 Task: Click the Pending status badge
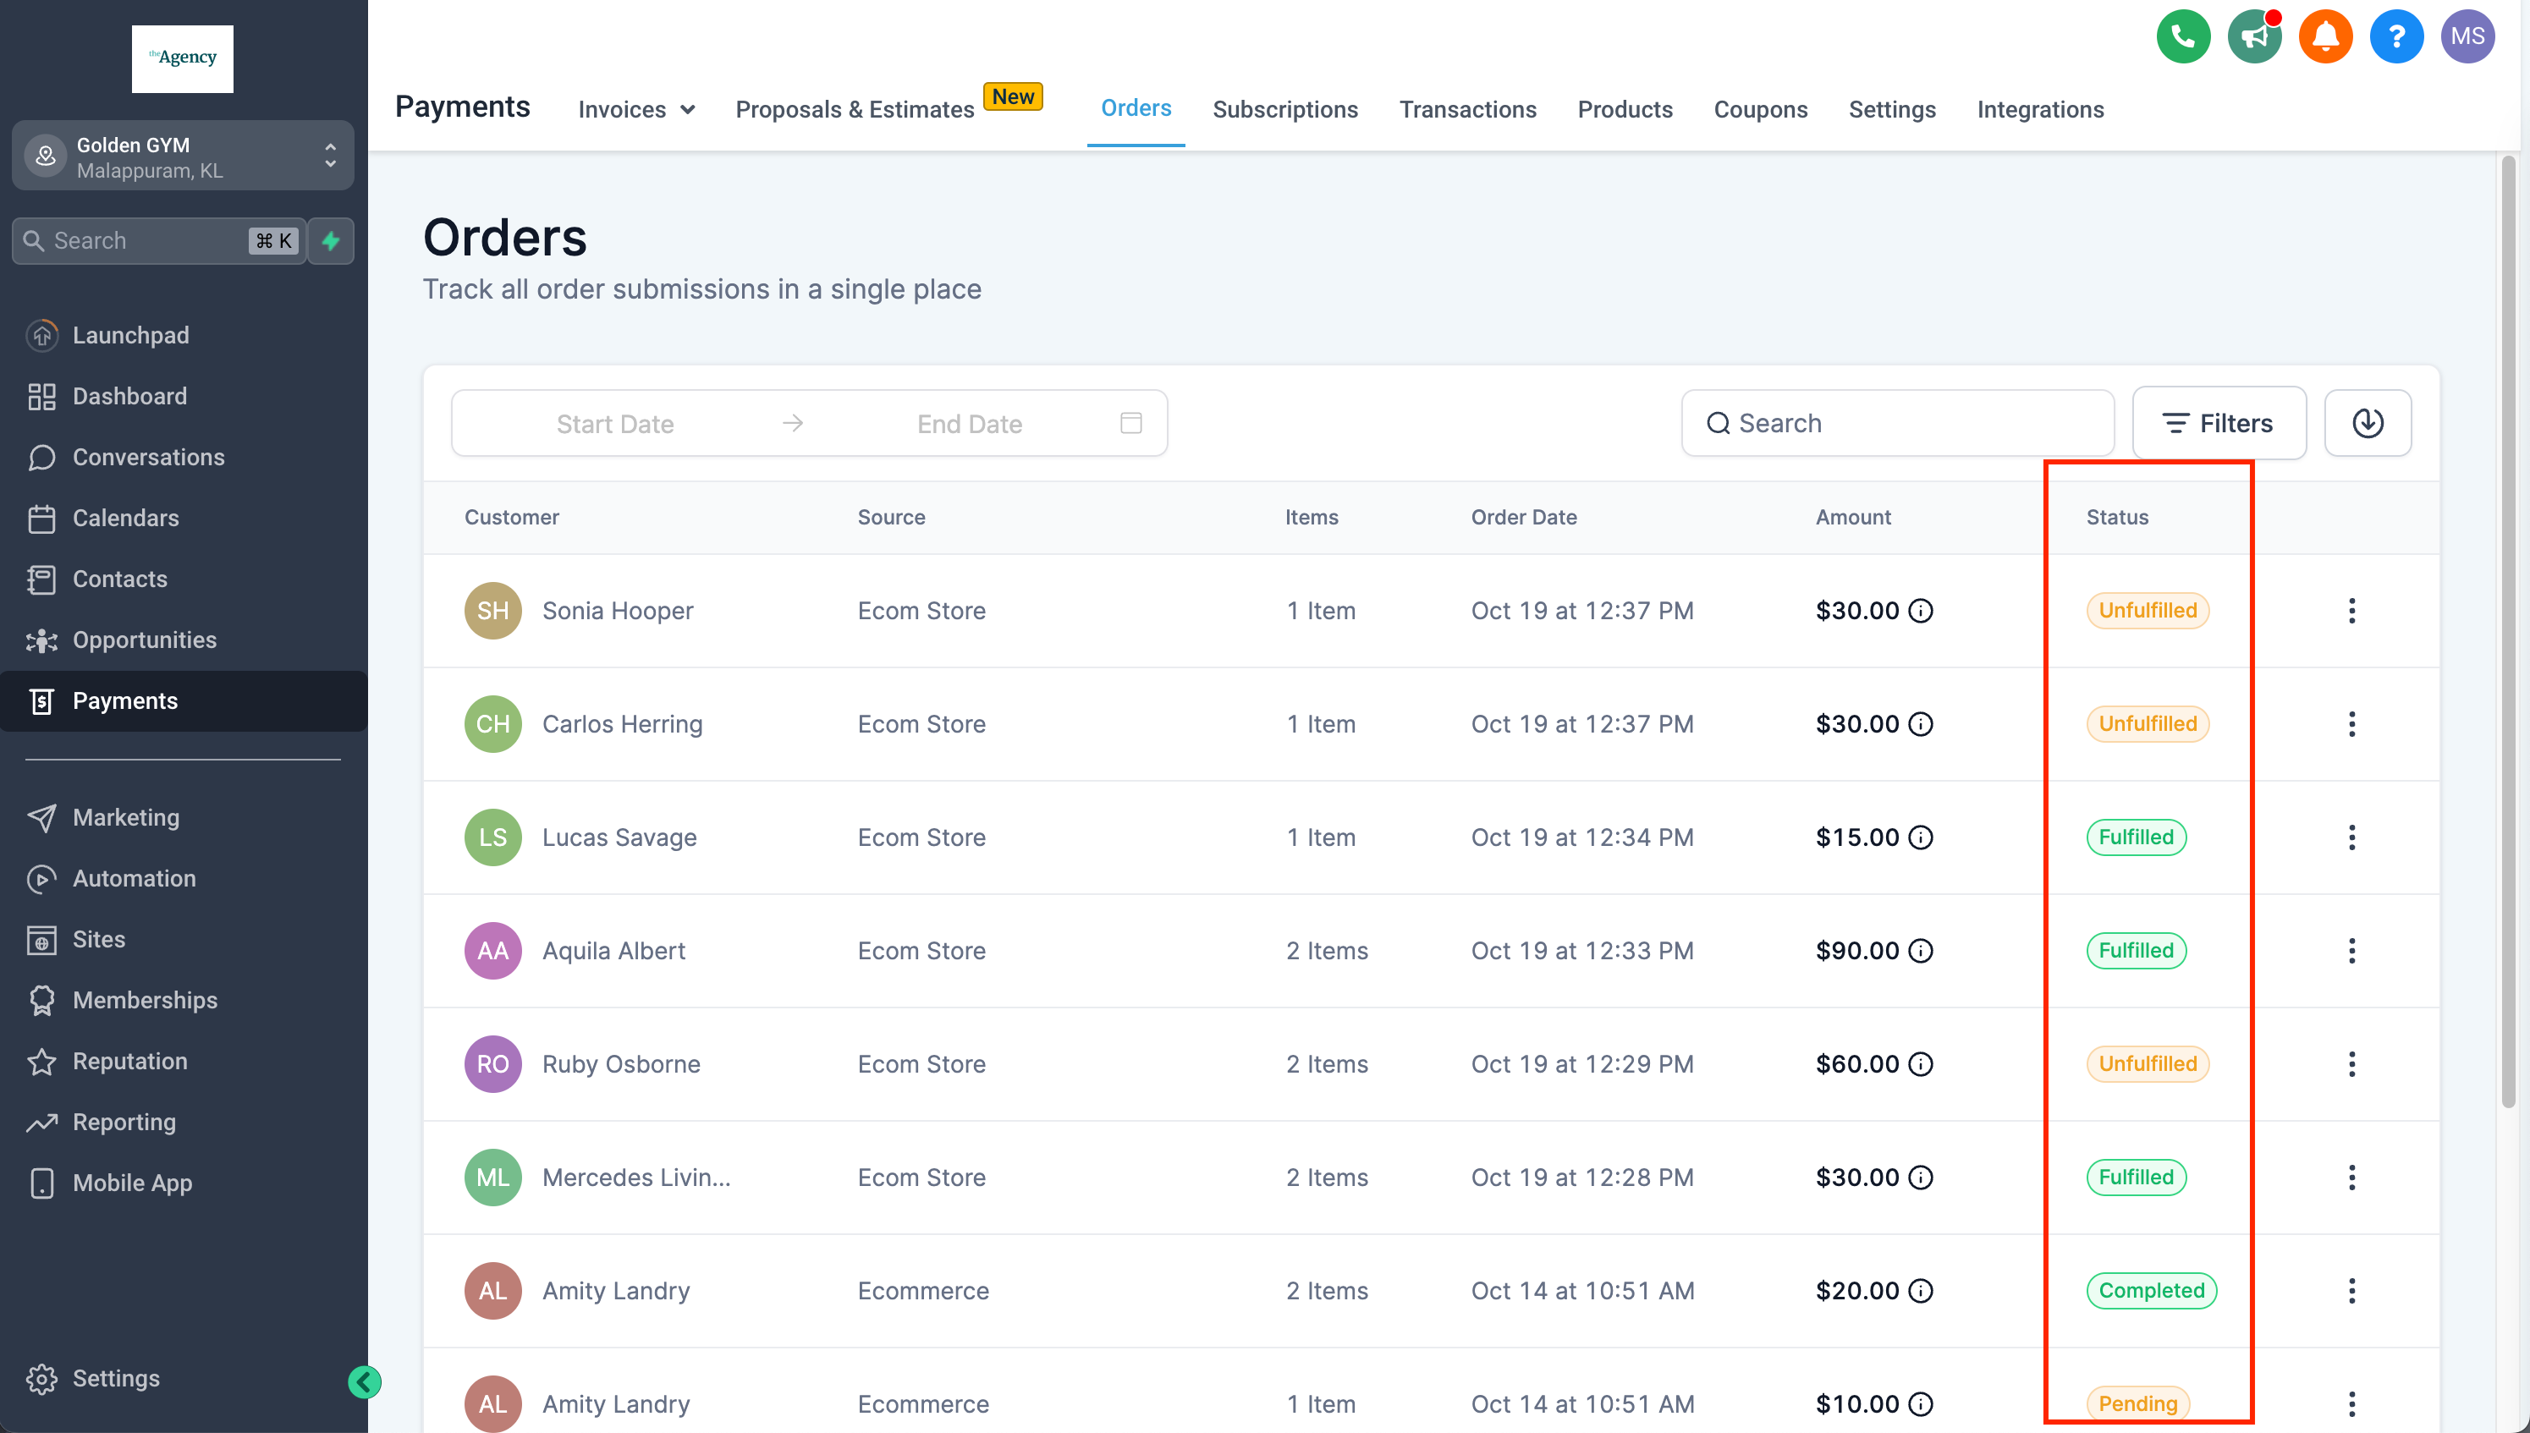(x=2137, y=1403)
